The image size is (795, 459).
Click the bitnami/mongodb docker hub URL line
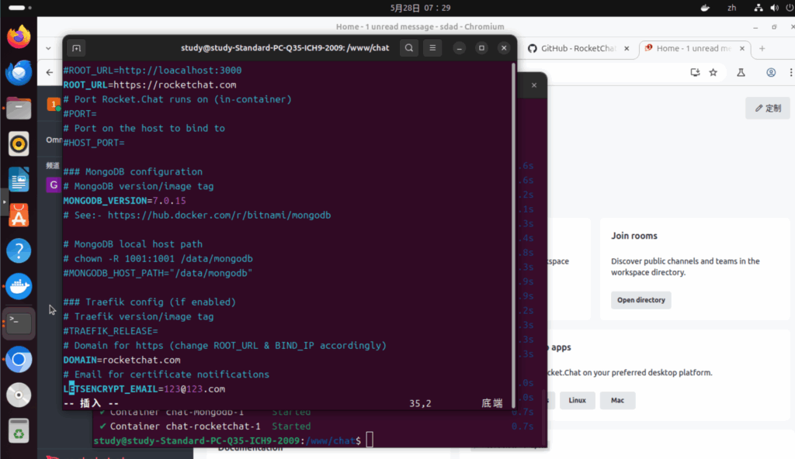pyautogui.click(x=196, y=215)
